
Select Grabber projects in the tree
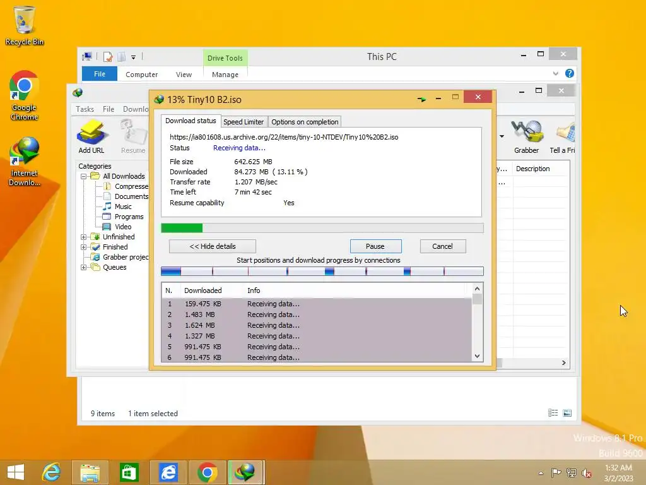click(120, 257)
